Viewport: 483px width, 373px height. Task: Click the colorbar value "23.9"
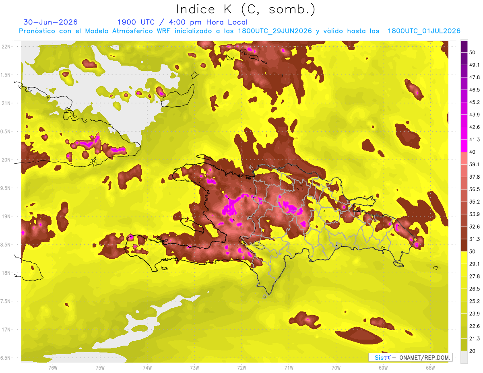[474, 314]
